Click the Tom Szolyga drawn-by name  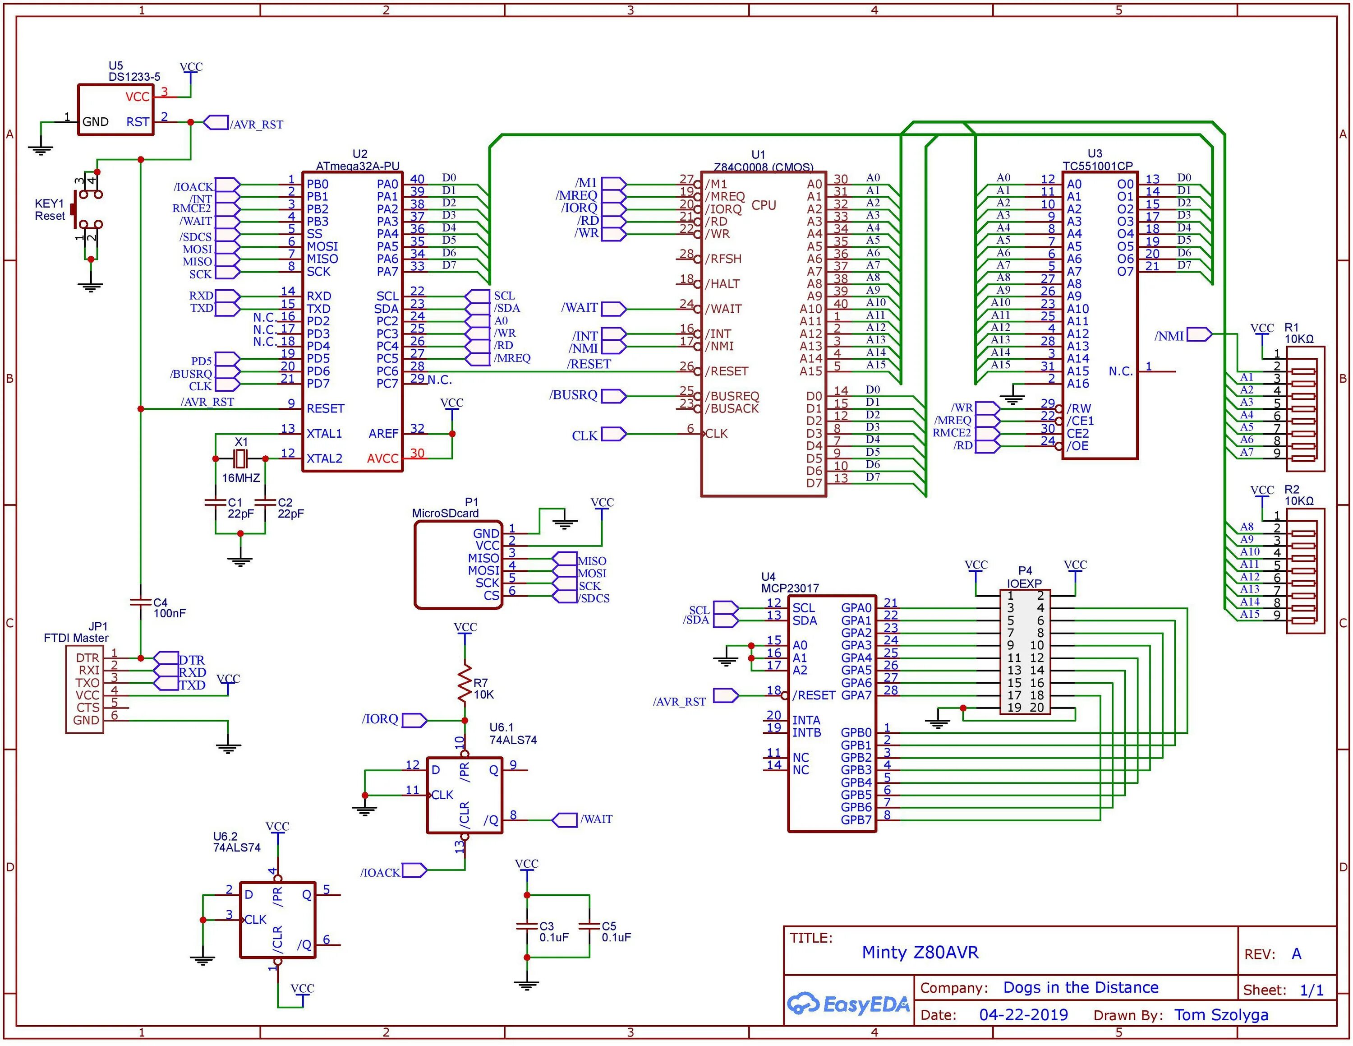pos(1221,1015)
